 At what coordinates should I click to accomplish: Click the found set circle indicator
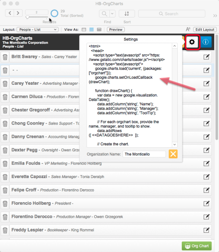(54, 13)
